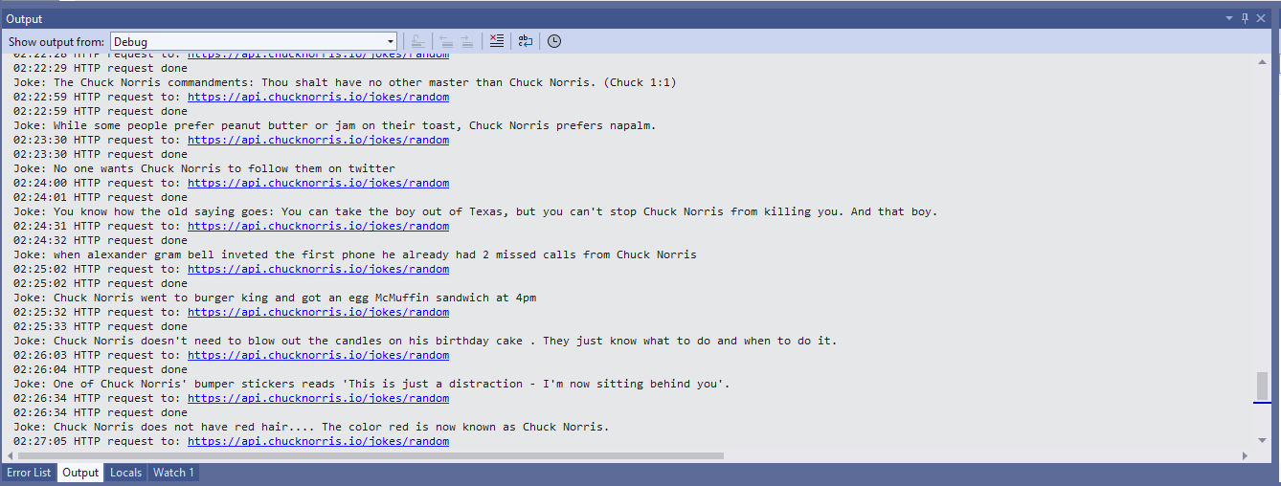
Task: Select the Output tab
Action: pos(80,473)
